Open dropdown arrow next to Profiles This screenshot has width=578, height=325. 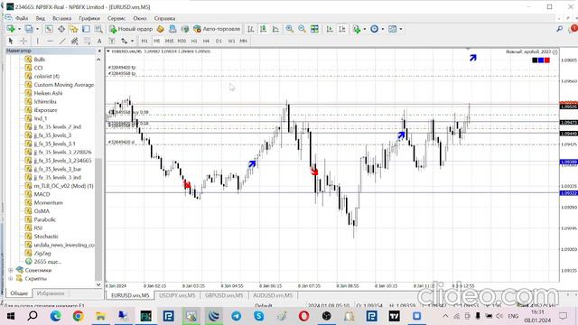[x=37, y=29]
